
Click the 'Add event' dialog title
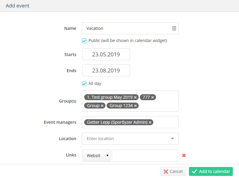tap(18, 6)
